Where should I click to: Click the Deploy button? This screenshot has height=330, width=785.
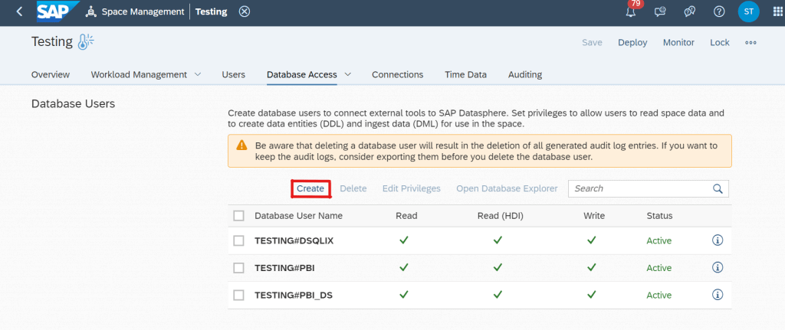[x=632, y=43]
